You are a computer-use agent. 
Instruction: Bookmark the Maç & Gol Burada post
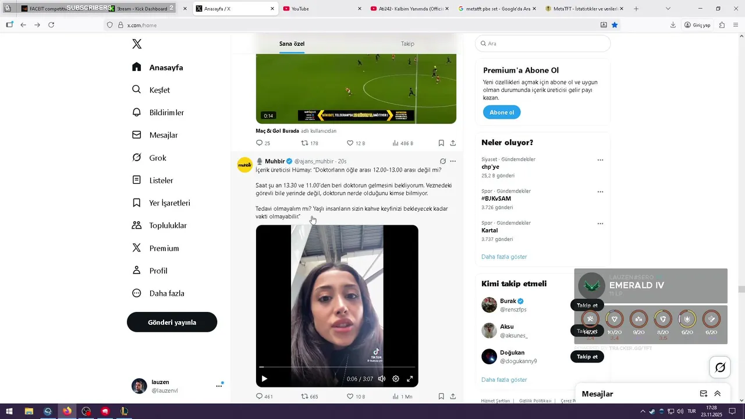[x=441, y=143]
